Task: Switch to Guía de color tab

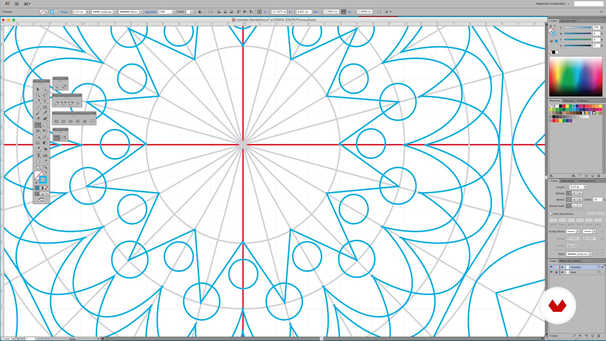Action: click(x=568, y=21)
